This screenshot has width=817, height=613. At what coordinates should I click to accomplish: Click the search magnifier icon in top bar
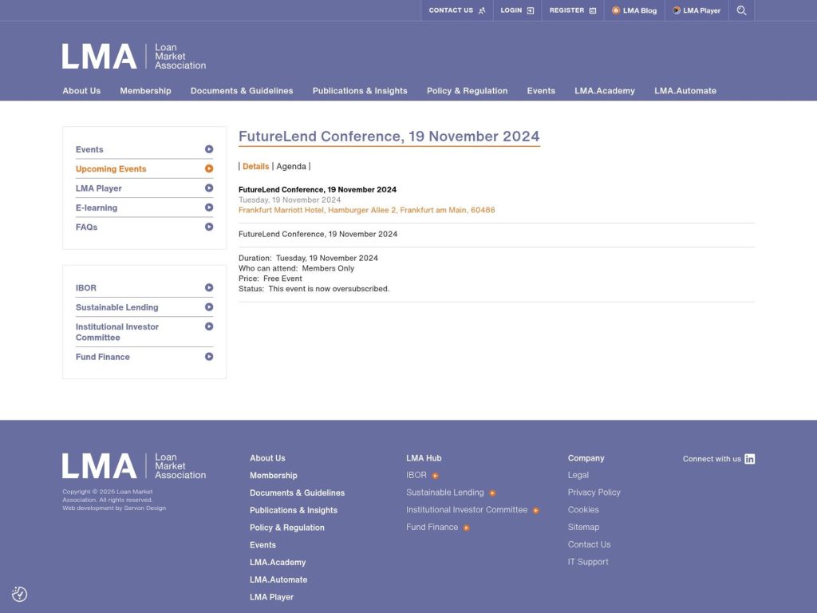(741, 10)
